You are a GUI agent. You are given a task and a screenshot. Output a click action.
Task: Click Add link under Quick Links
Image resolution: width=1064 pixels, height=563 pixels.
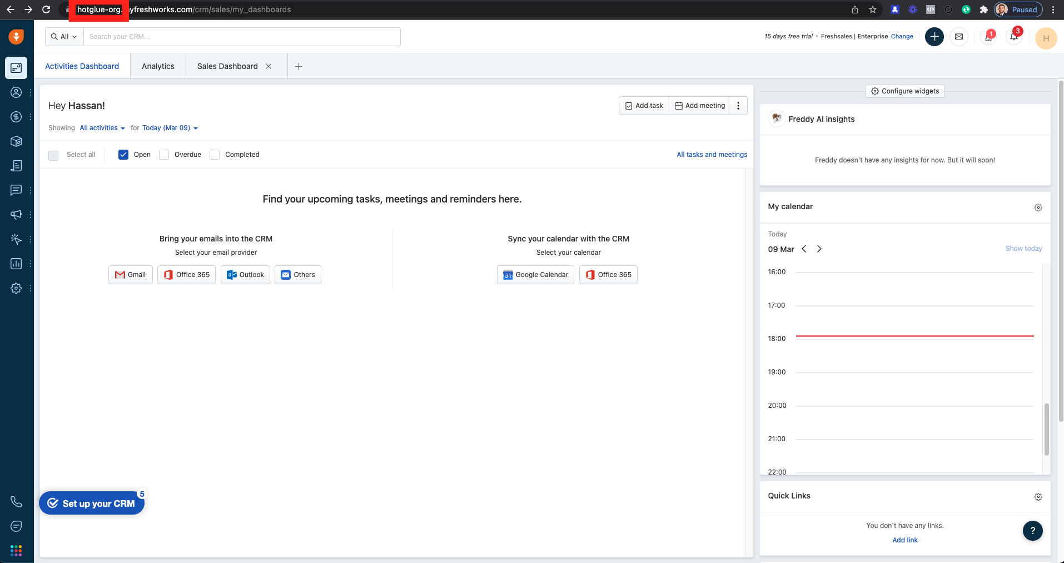[905, 540]
